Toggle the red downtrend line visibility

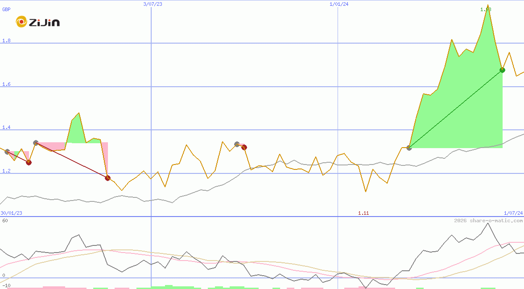tap(71, 160)
